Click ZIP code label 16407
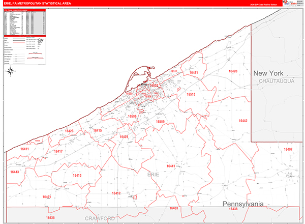The height and width of the screenshot is (224, 305). point(288,149)
